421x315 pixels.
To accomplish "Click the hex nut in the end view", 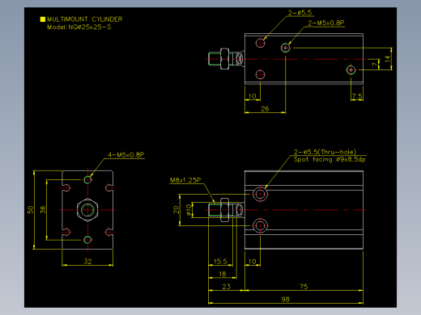I will [x=87, y=210].
